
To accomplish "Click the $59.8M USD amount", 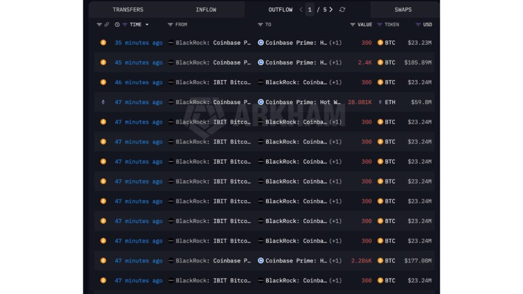I will tap(421, 102).
